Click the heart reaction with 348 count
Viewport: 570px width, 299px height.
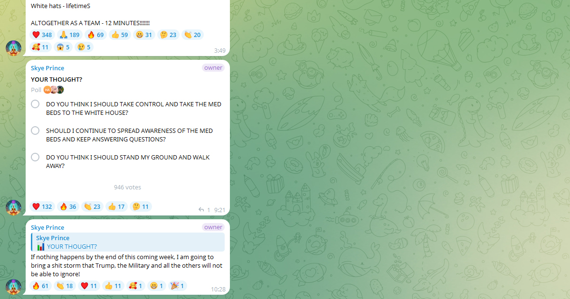click(x=42, y=35)
